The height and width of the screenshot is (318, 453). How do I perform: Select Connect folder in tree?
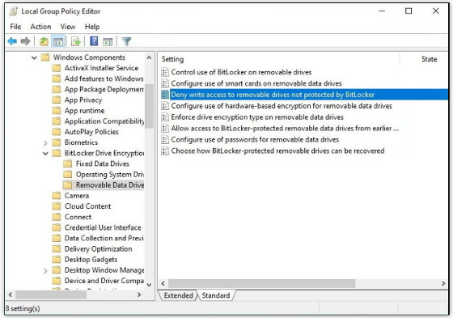click(78, 217)
